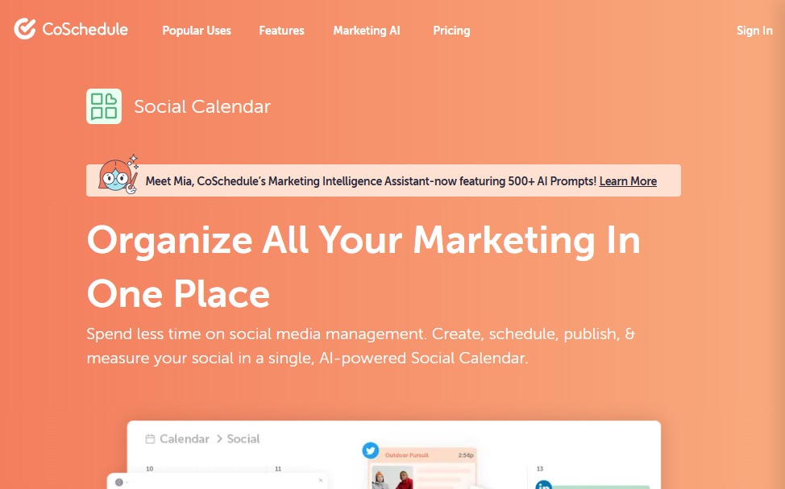Click the Learn More link in the banner
The width and height of the screenshot is (785, 489).
click(x=628, y=181)
